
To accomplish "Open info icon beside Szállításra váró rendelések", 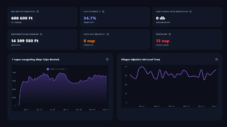I will point(190,12).
